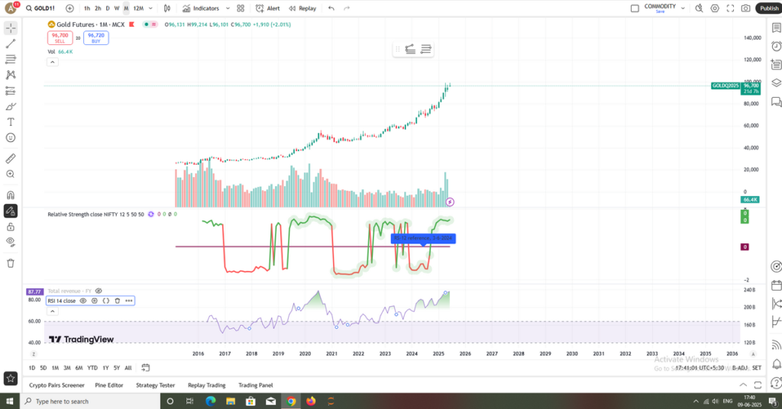The image size is (782, 409).
Task: Activate the zoom in tool
Action: [x=11, y=174]
